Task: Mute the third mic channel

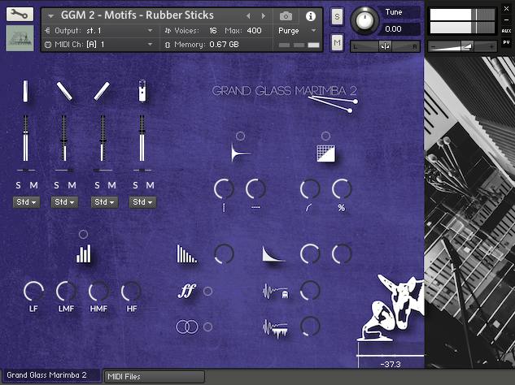Action: tap(112, 185)
